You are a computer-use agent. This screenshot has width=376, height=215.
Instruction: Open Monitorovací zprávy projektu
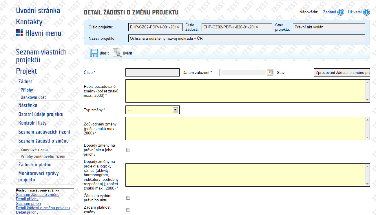point(39,176)
